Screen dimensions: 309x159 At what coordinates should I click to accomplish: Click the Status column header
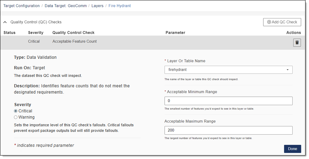click(9, 33)
